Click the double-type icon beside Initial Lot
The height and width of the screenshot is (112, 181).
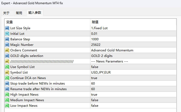click(7, 34)
